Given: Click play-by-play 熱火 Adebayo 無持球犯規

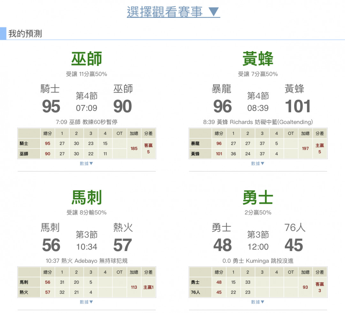Looking at the screenshot, I should pyautogui.click(x=94, y=261).
